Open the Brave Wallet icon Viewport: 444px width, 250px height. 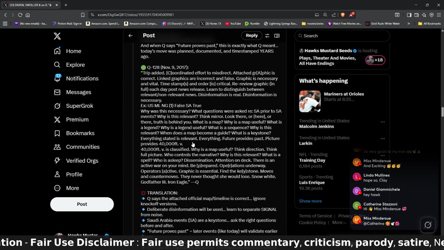(417, 15)
